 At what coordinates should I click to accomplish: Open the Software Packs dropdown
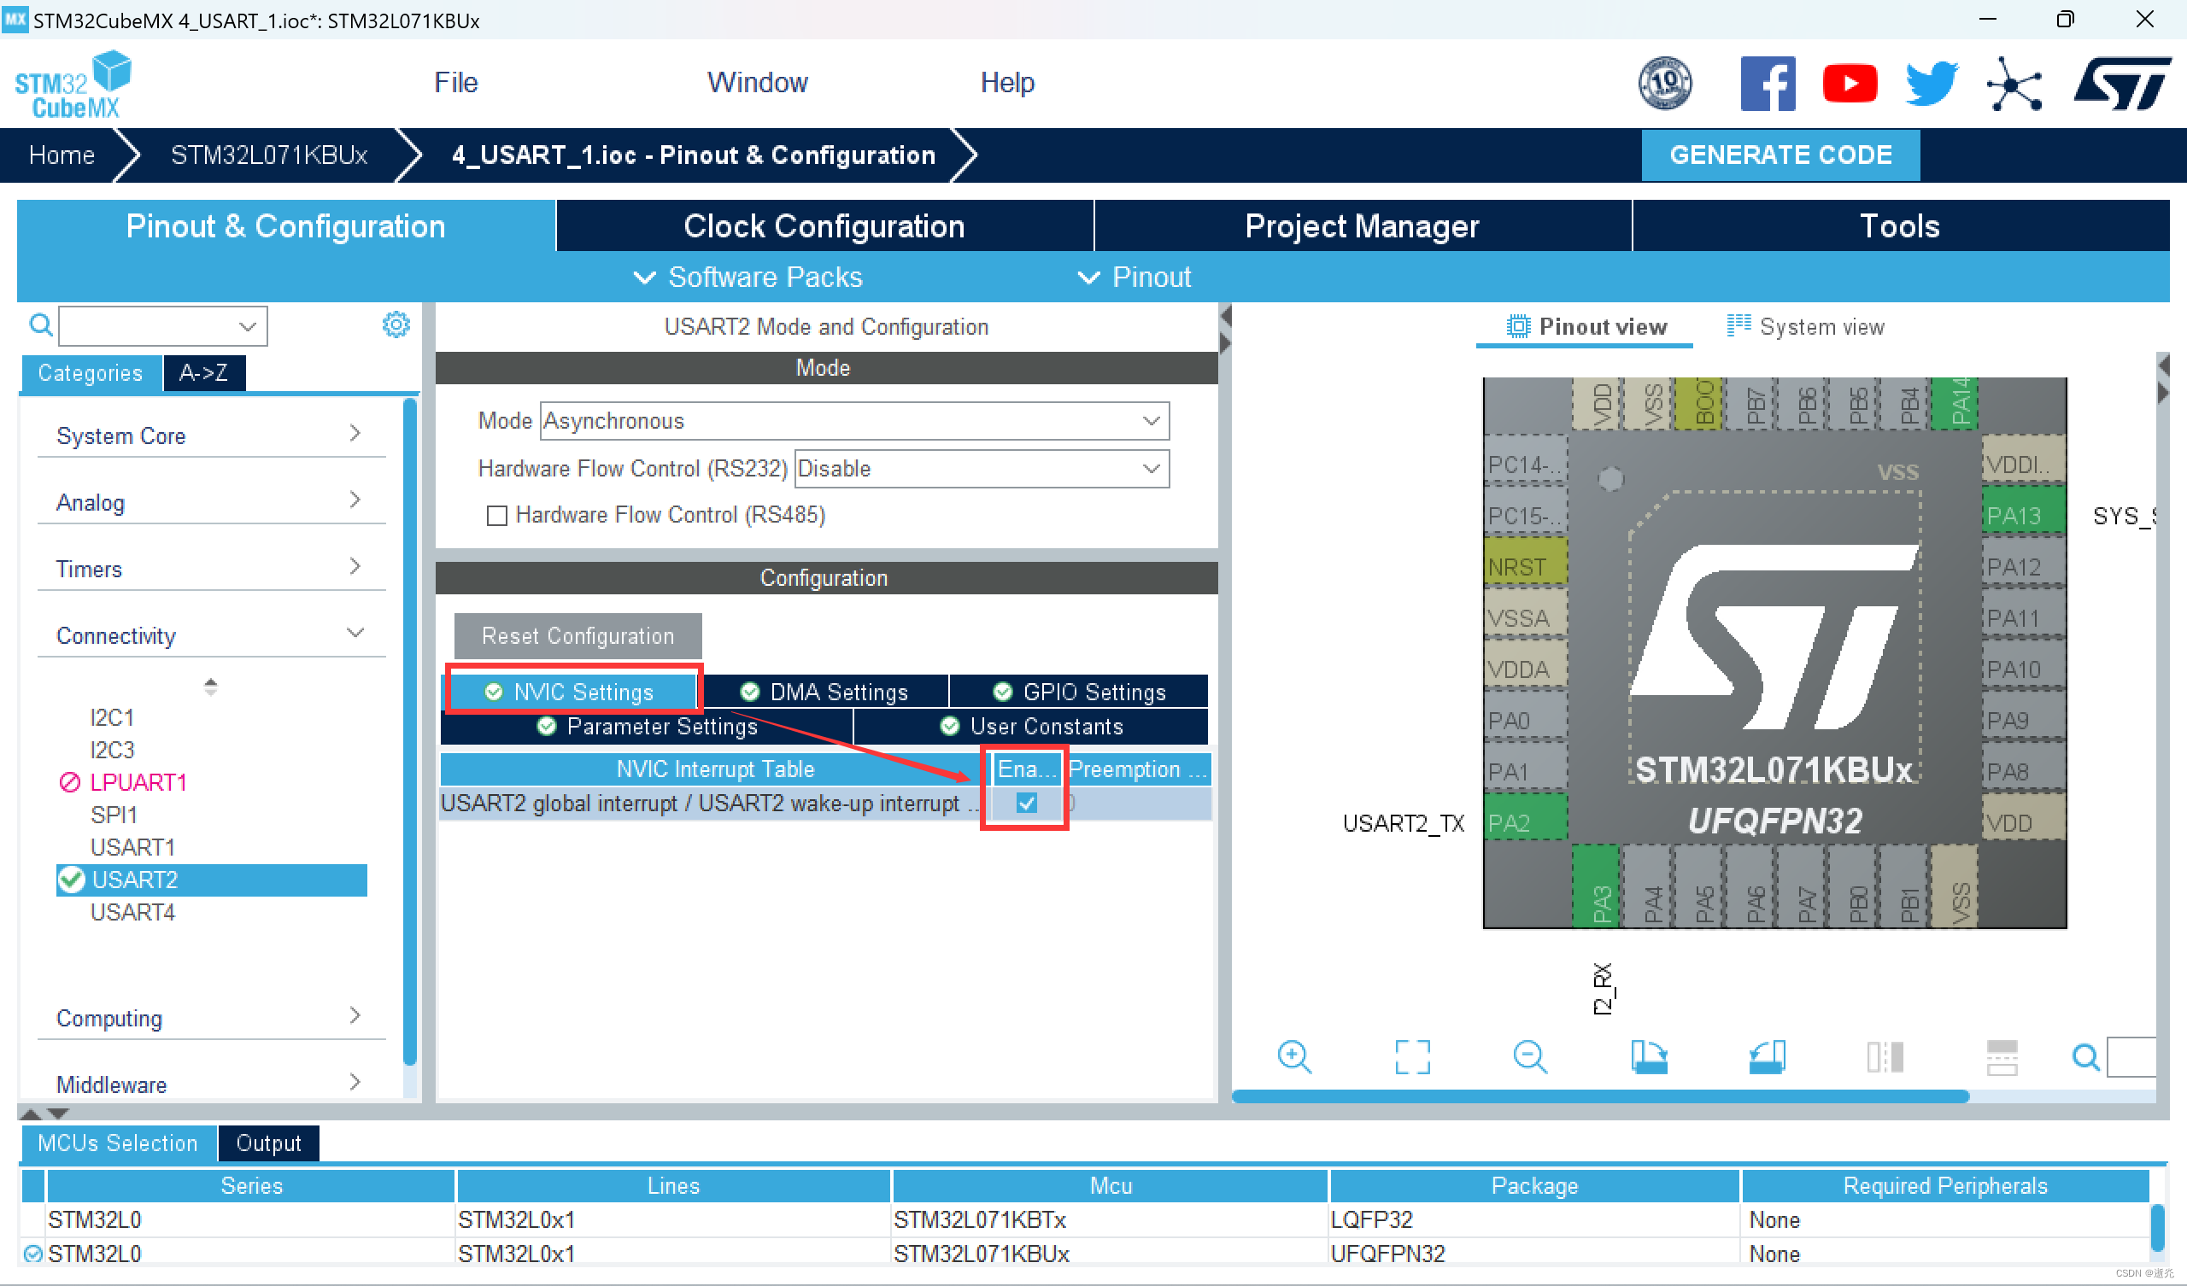[x=748, y=277]
